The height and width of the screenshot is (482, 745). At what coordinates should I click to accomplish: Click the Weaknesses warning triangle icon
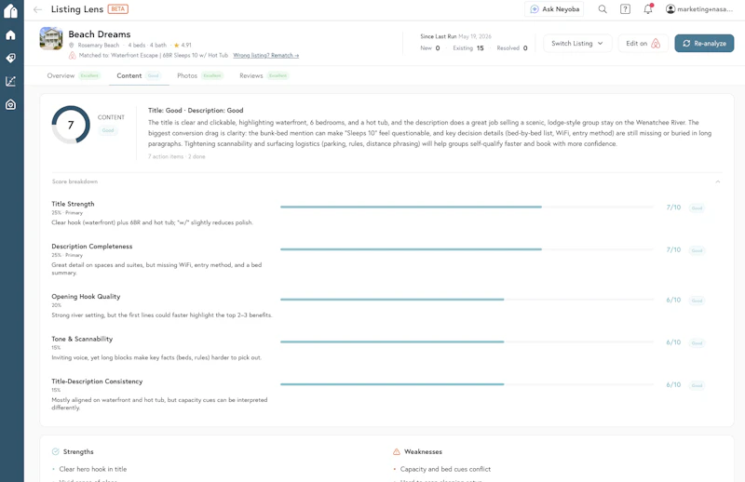click(x=397, y=451)
